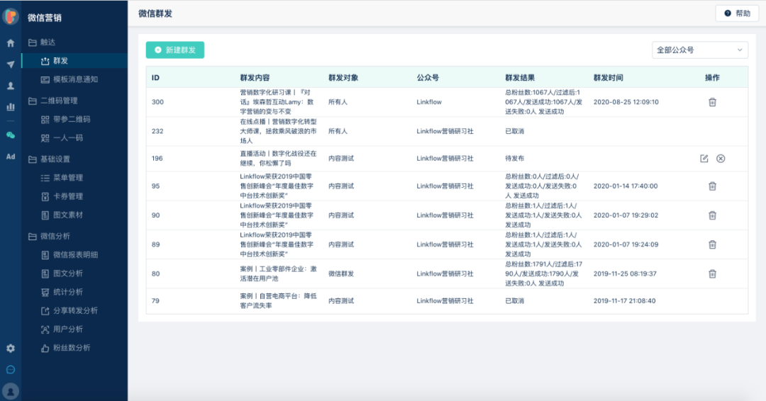Delete broadcast row with ID 95
Viewport: 766px width, 401px height.
[x=712, y=186]
